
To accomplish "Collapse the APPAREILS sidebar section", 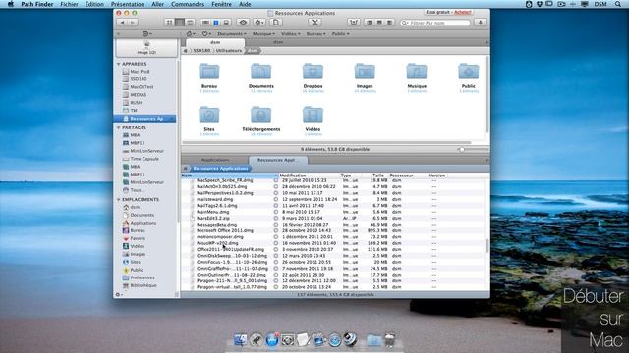I will [x=119, y=64].
